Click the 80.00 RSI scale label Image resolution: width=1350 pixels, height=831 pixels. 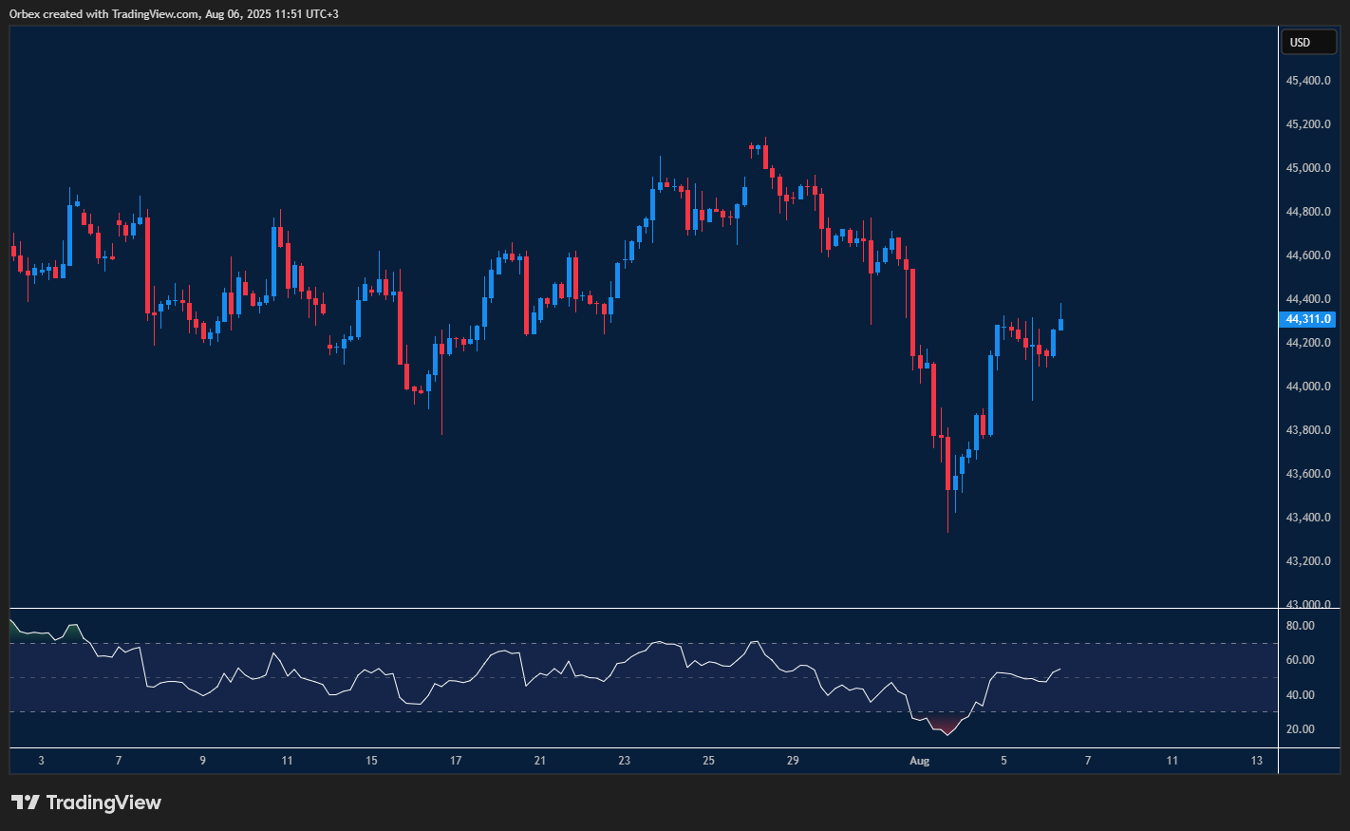pos(1301,626)
